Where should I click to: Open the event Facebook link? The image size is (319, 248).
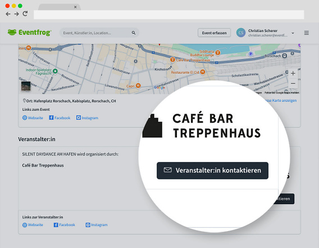click(60, 118)
